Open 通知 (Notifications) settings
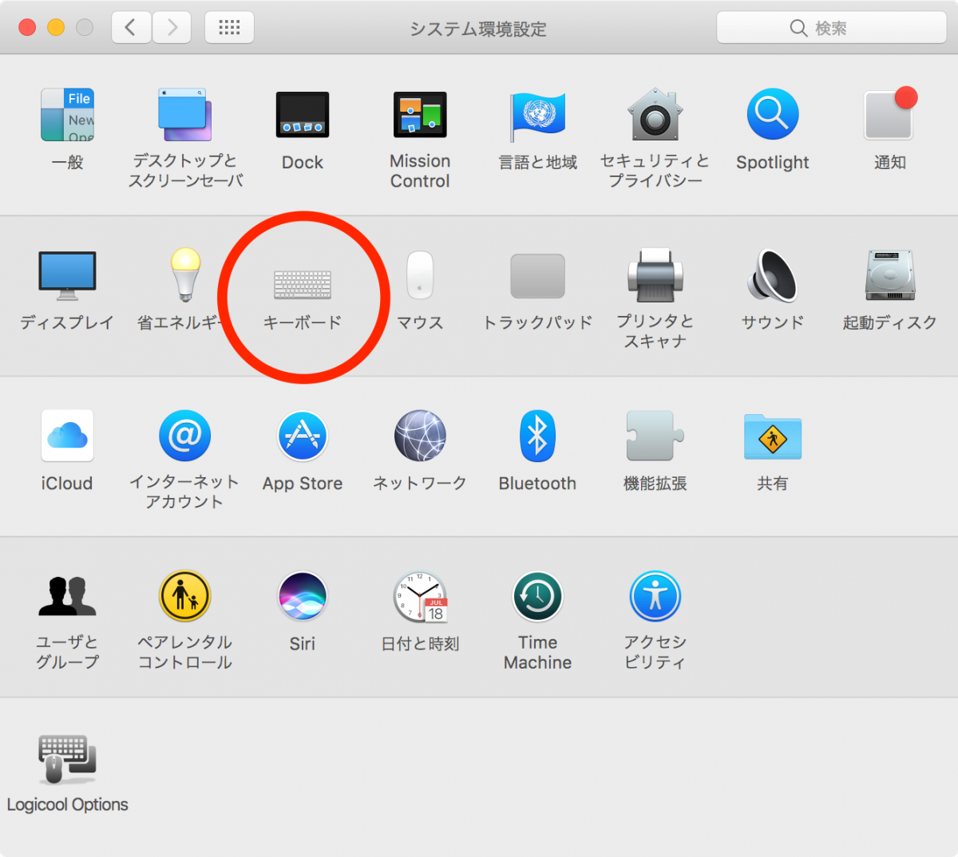 [889, 114]
